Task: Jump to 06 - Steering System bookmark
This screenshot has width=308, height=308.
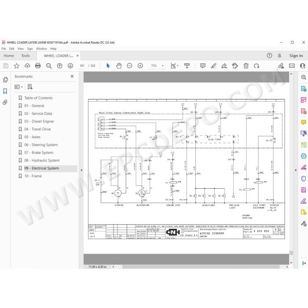Action: (41, 145)
